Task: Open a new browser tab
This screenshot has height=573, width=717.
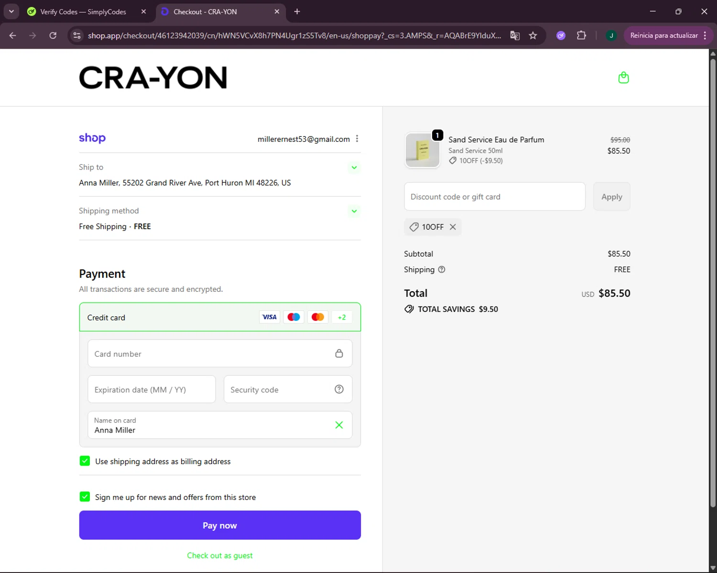Action: (297, 11)
